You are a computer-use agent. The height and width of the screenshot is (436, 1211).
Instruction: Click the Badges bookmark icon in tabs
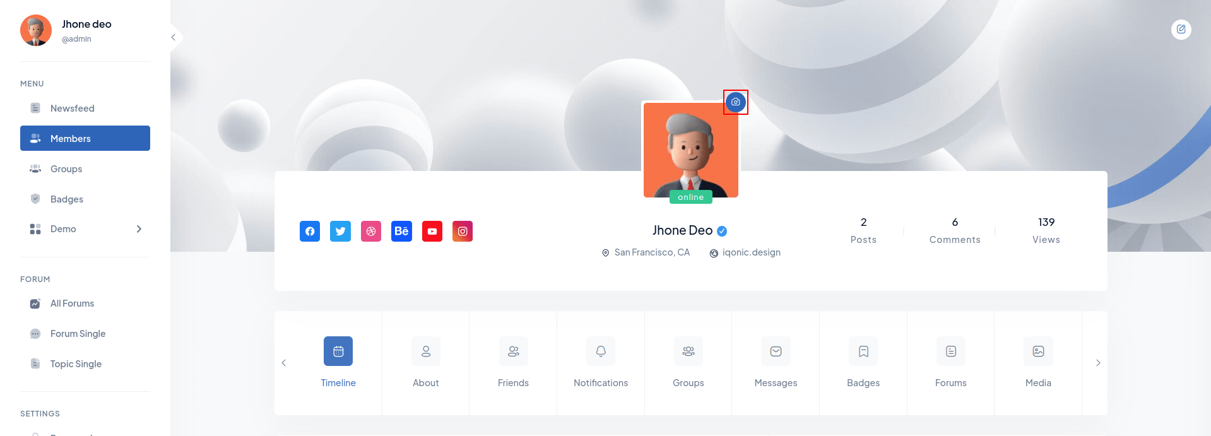coord(863,351)
